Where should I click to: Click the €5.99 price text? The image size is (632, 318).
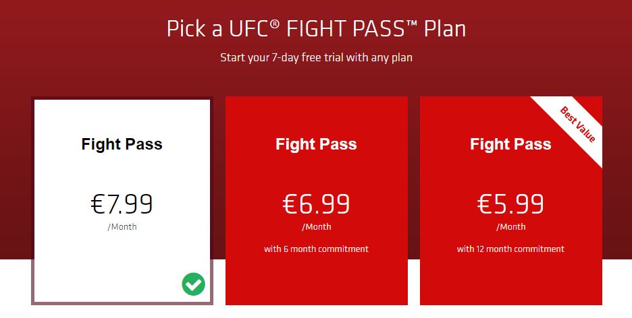tap(510, 204)
